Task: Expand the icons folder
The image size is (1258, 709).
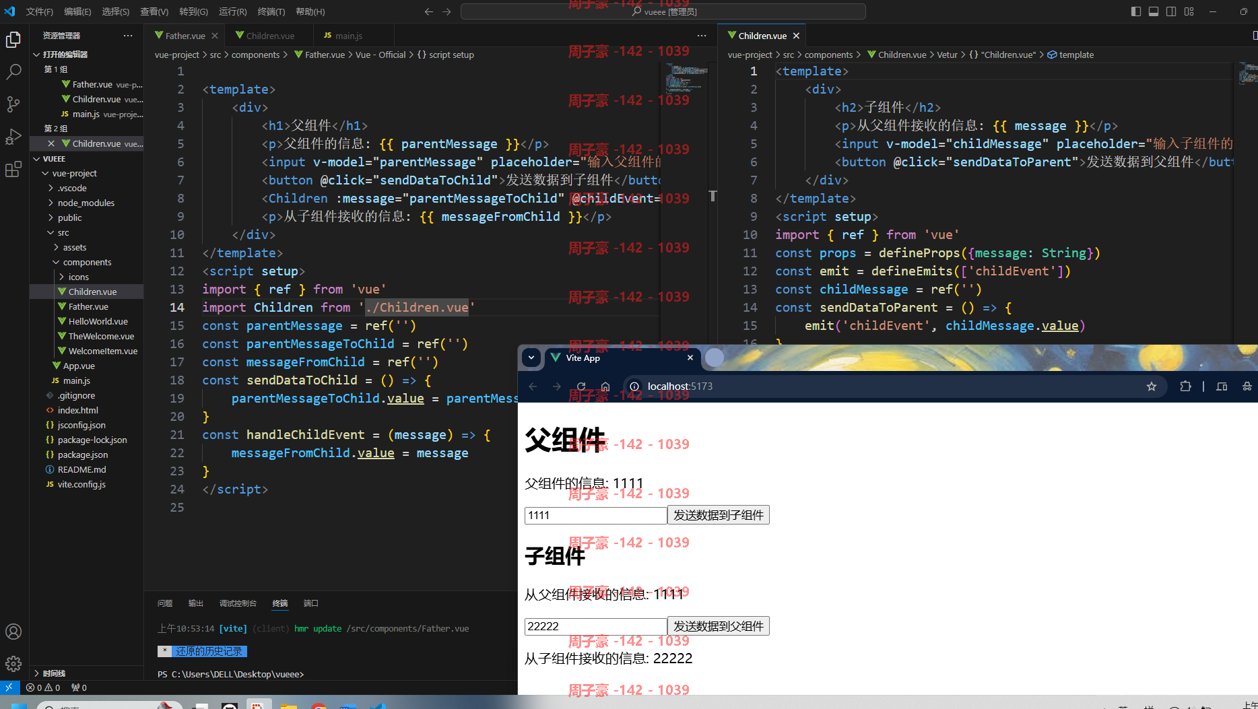Action: pos(86,277)
